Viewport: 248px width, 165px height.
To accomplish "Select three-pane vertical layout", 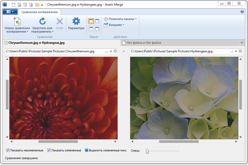I will [97, 21].
